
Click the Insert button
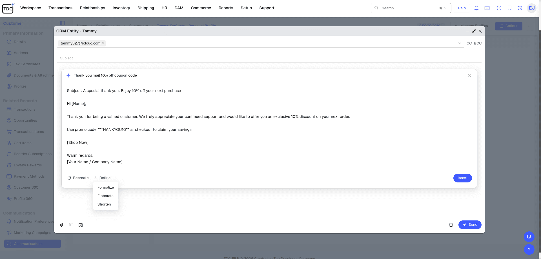tap(462, 178)
